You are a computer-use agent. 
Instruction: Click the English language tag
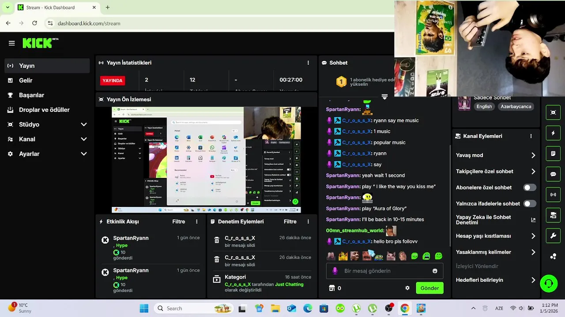pos(484,107)
